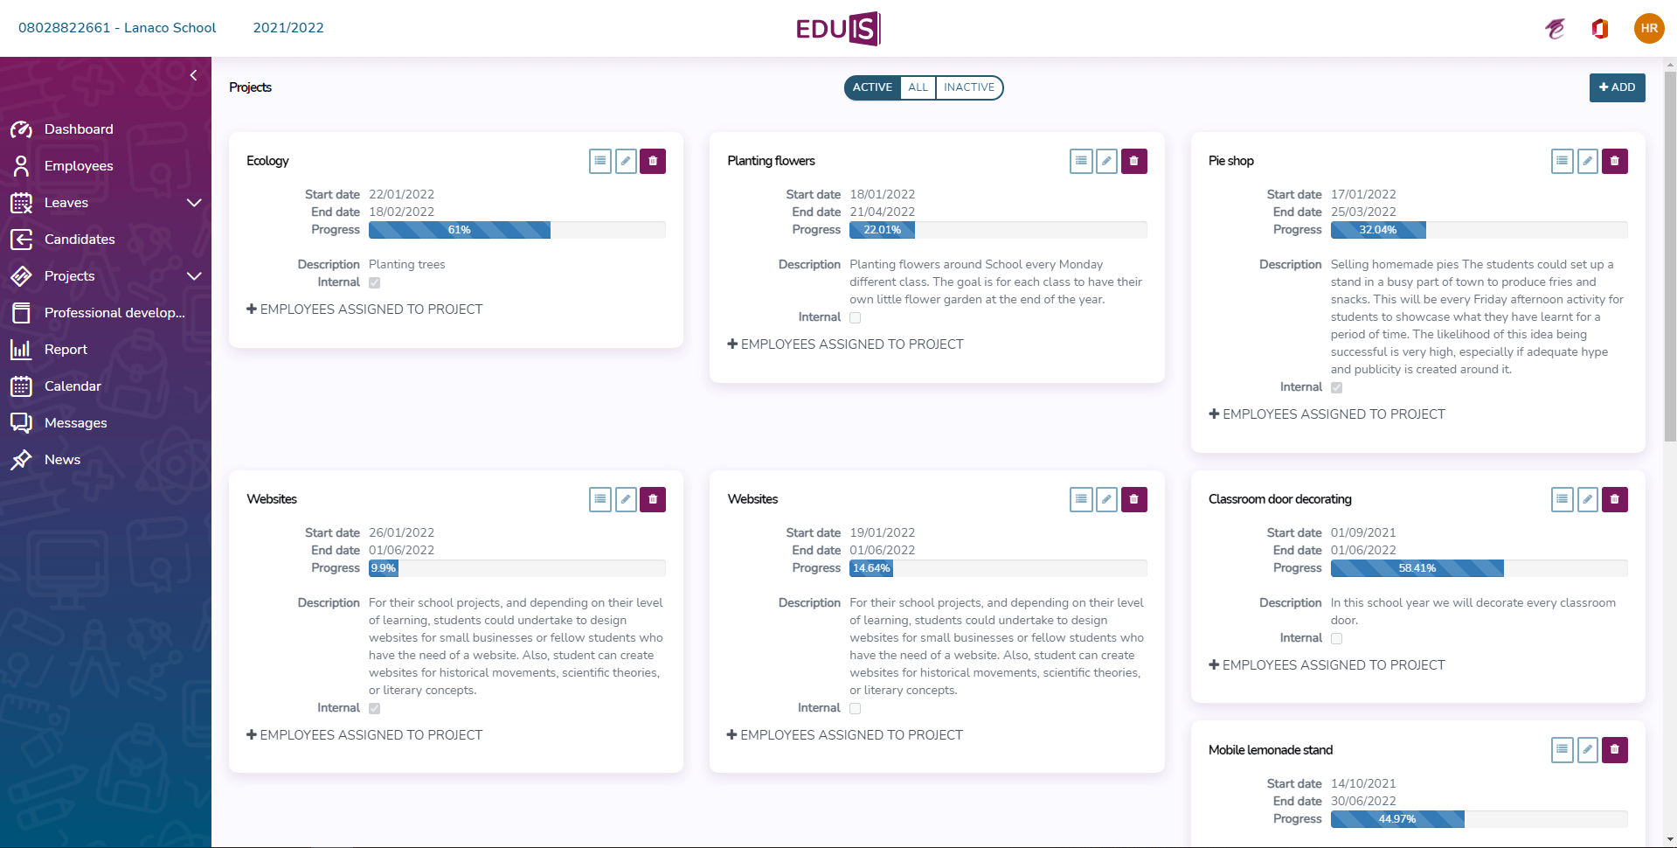
Task: Delete the Ecology project via trash icon
Action: pyautogui.click(x=652, y=161)
